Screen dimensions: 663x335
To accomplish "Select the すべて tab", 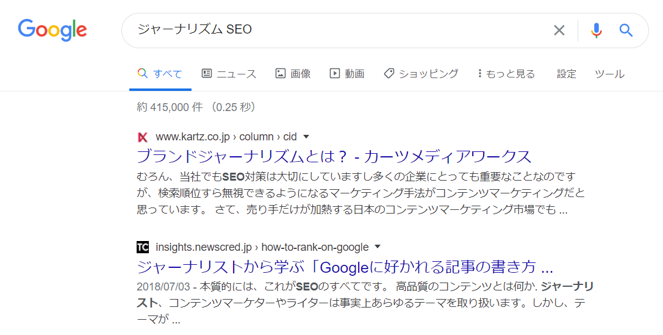I will [x=160, y=74].
